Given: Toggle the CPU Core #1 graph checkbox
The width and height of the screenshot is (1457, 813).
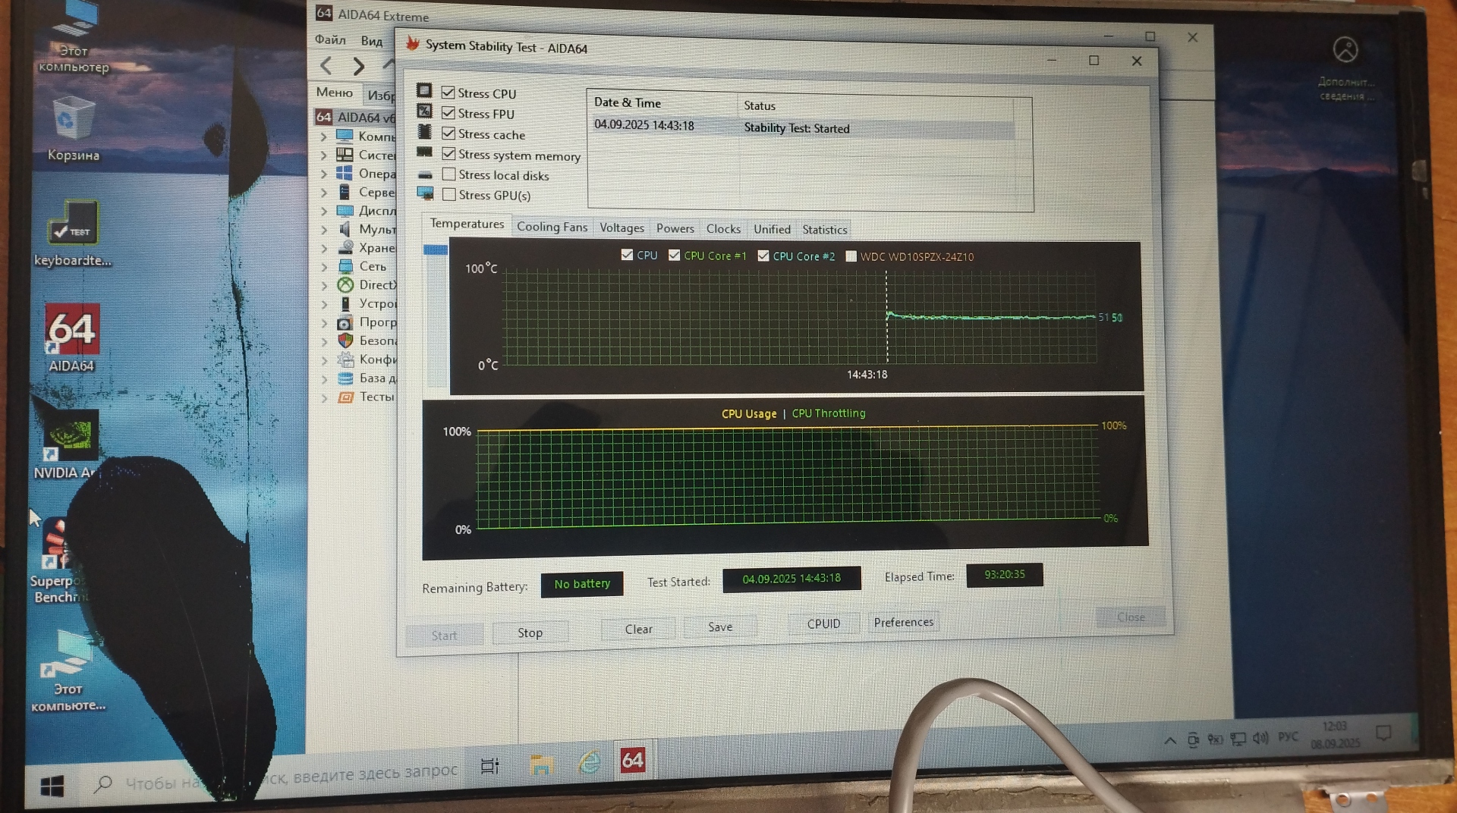Looking at the screenshot, I should click(674, 256).
